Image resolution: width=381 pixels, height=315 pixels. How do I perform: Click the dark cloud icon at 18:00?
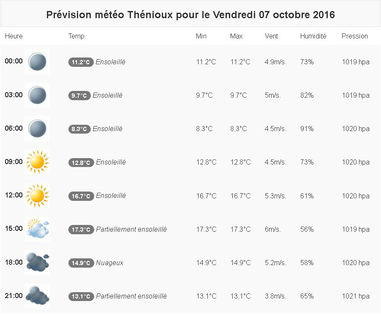click(x=37, y=263)
